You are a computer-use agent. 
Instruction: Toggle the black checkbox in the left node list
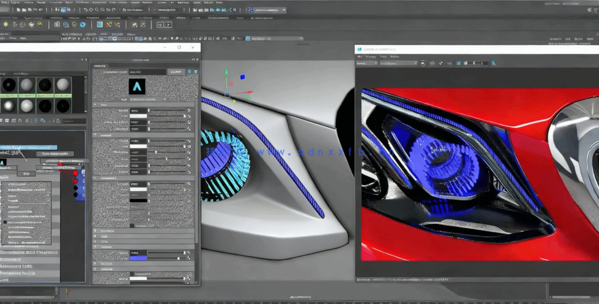5,222
